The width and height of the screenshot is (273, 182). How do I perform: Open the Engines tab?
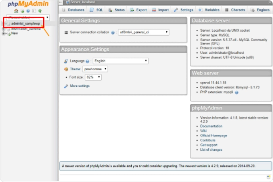click(x=260, y=10)
